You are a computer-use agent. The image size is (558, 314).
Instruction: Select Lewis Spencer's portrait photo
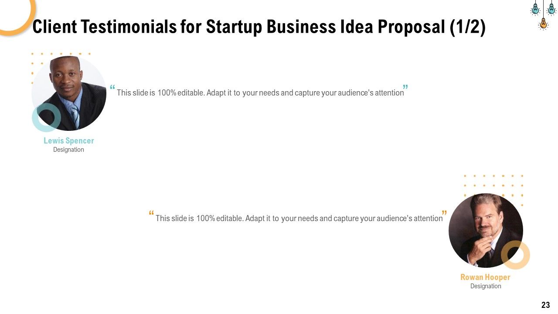[x=69, y=93]
